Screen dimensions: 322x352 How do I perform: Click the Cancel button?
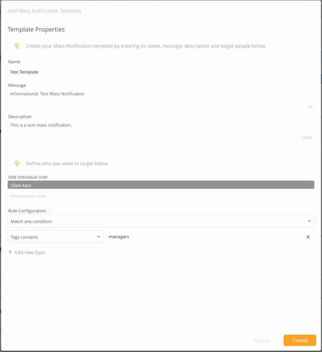(262, 340)
